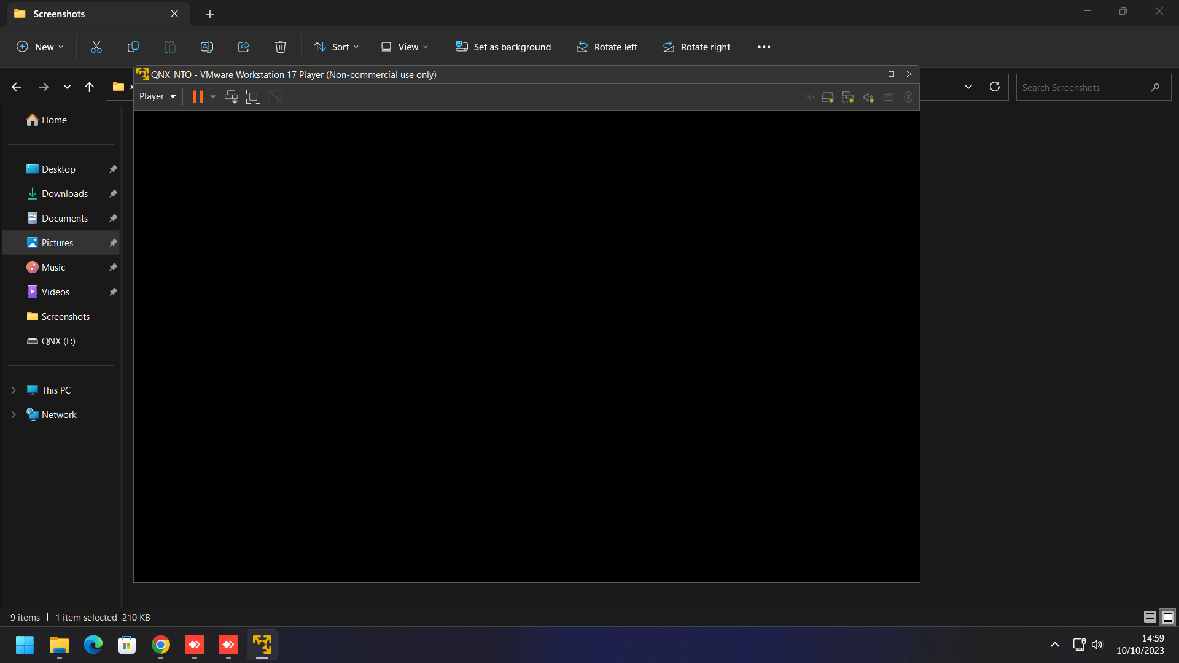The image size is (1179, 663).
Task: Open the Sort menu
Action: click(x=336, y=47)
